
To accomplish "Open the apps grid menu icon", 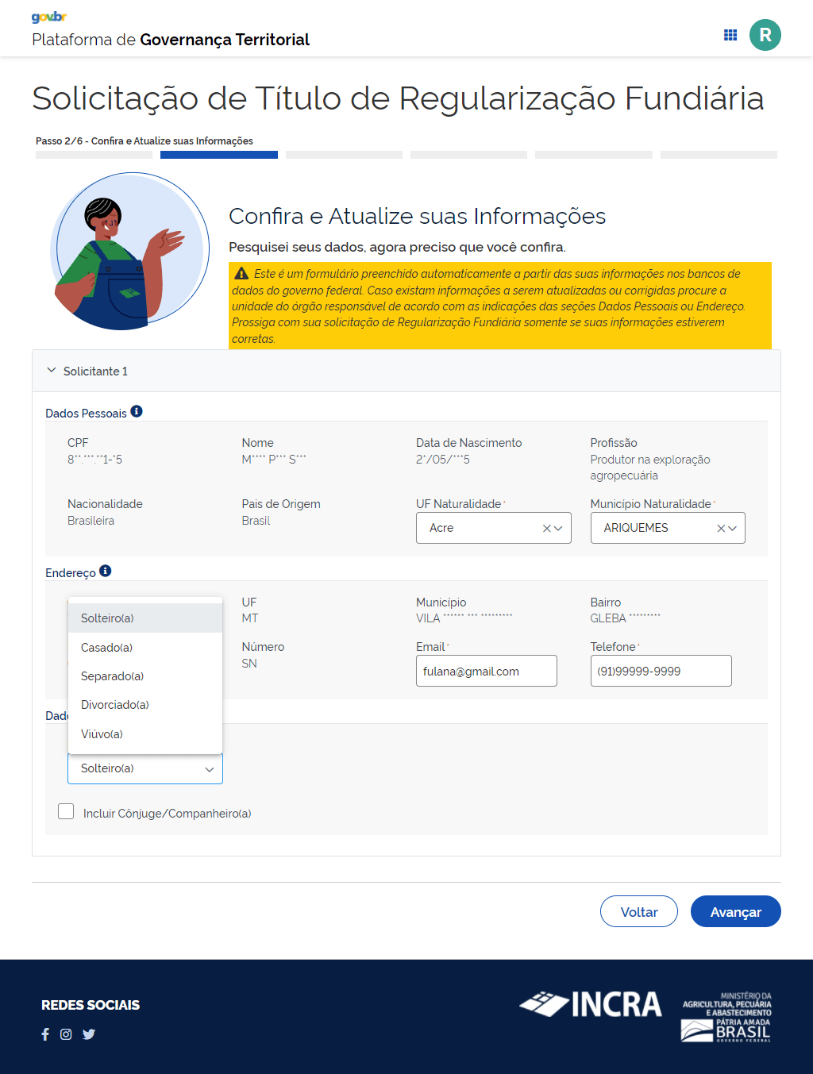I will tap(730, 35).
